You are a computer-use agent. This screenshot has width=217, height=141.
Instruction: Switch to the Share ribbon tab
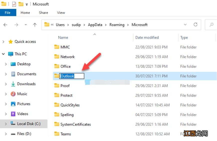43,12
